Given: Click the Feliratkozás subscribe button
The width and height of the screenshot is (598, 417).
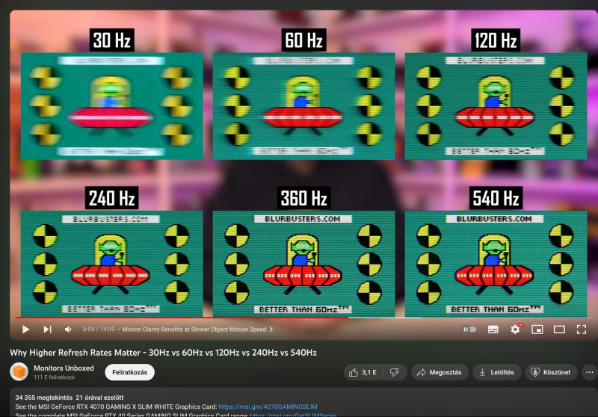Looking at the screenshot, I should tap(129, 372).
